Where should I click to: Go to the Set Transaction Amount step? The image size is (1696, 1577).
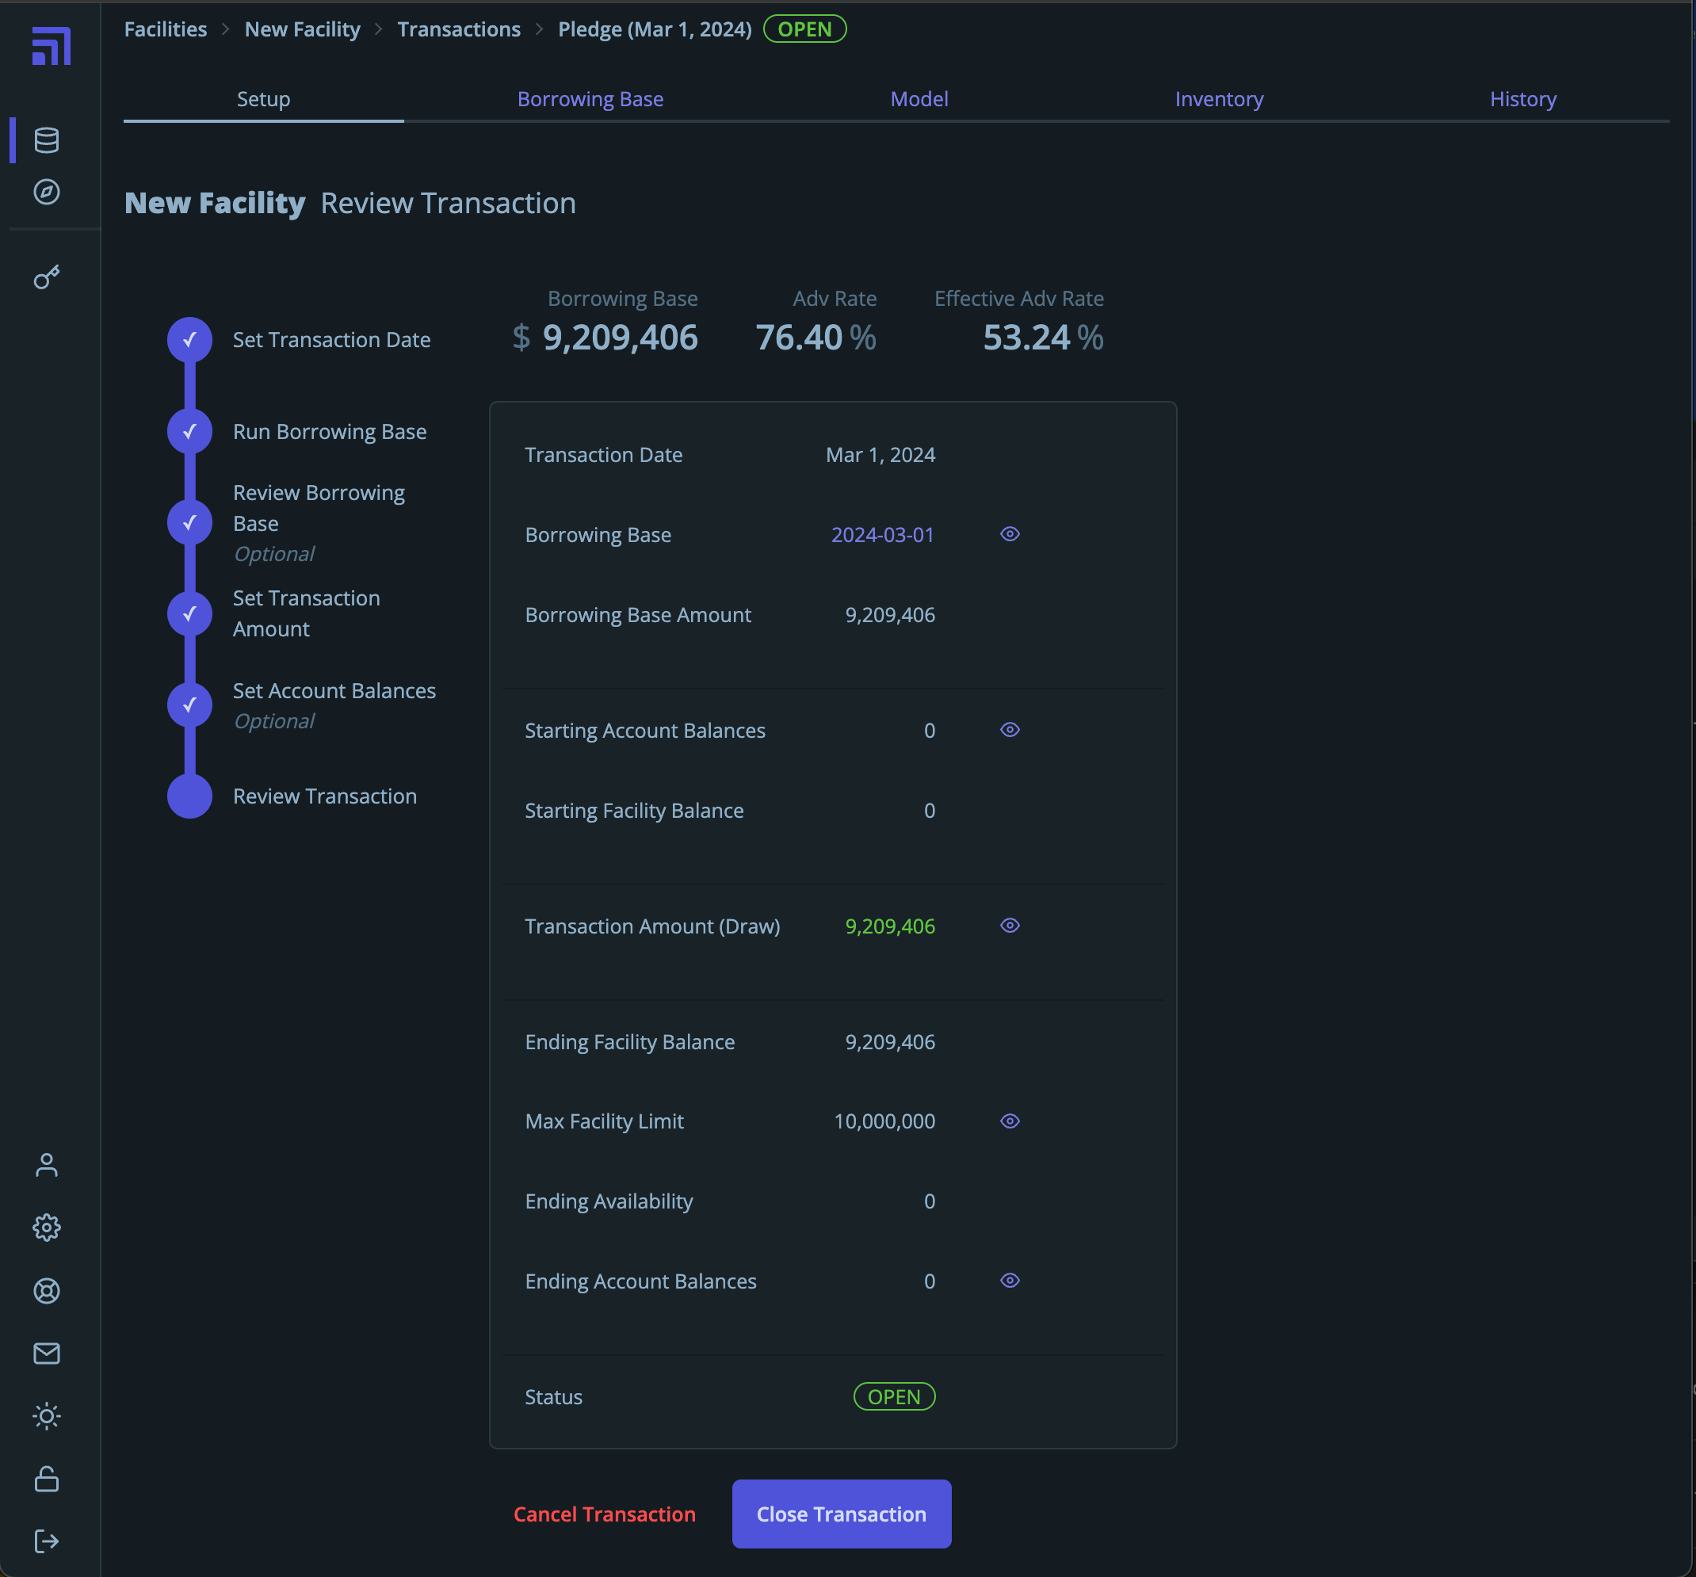click(306, 613)
